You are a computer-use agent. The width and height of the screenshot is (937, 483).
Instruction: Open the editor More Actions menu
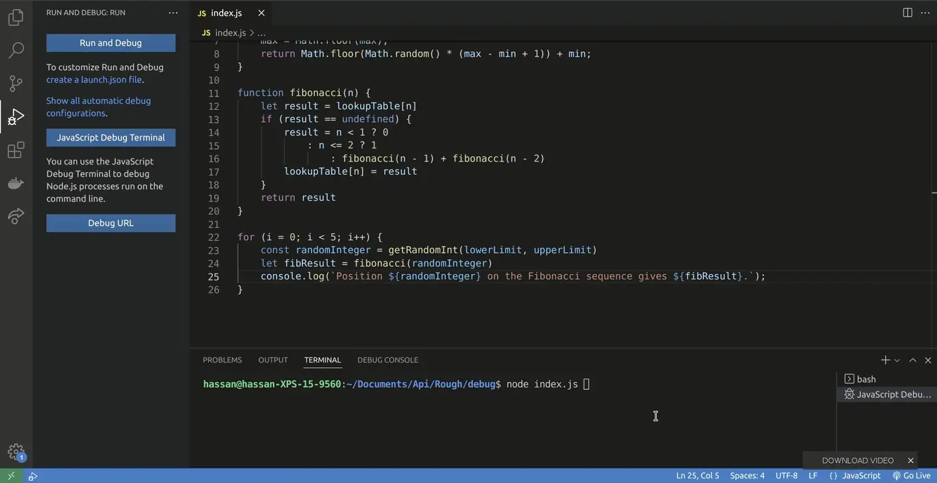(925, 13)
